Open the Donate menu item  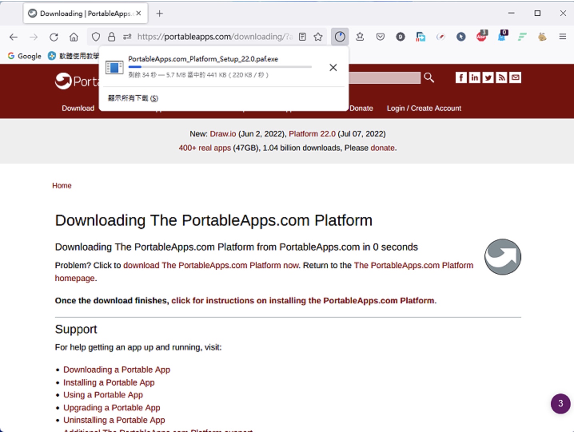point(361,108)
